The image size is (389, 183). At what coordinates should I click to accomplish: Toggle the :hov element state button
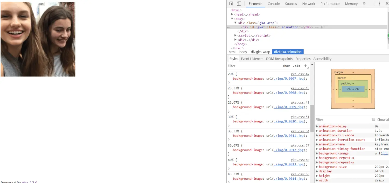pos(286,66)
